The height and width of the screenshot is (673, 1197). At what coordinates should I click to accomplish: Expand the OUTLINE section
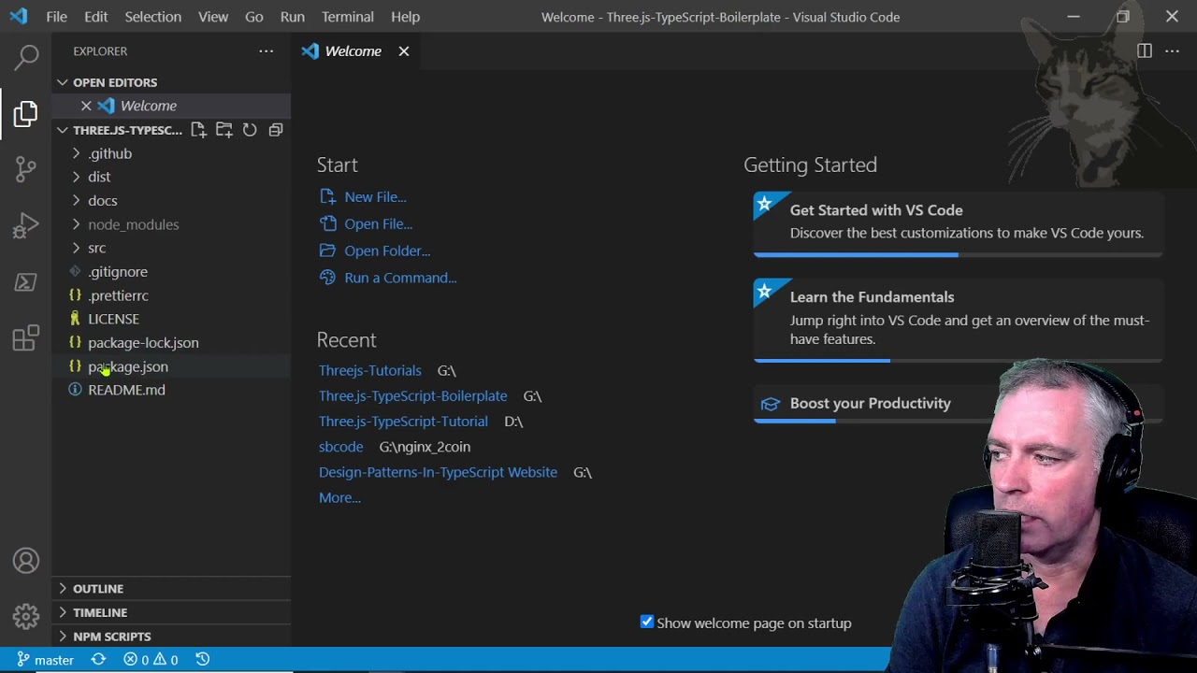[98, 589]
